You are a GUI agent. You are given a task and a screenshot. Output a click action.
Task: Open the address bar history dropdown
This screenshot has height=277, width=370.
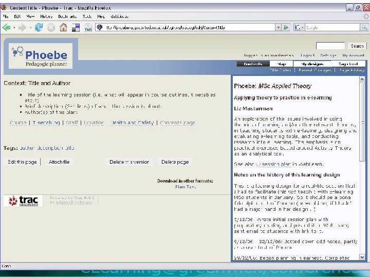[x=278, y=28]
